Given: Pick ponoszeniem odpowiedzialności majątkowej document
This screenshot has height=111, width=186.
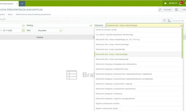Looking at the screenshot, I should (138, 74).
